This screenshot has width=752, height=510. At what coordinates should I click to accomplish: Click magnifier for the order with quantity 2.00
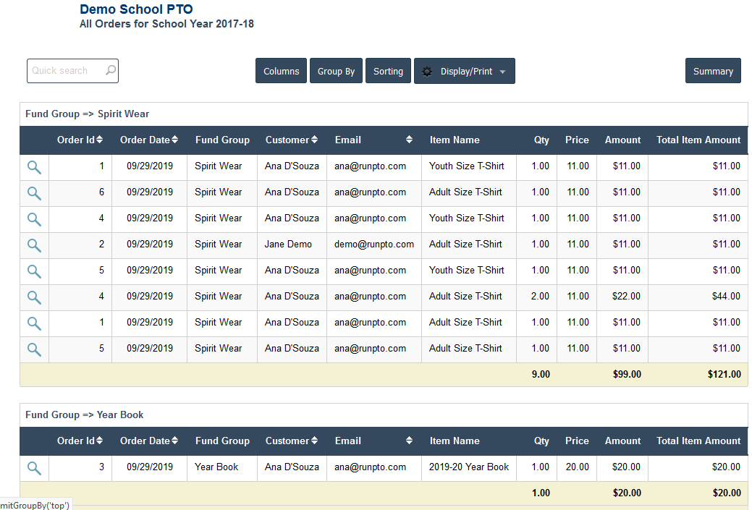click(x=34, y=297)
